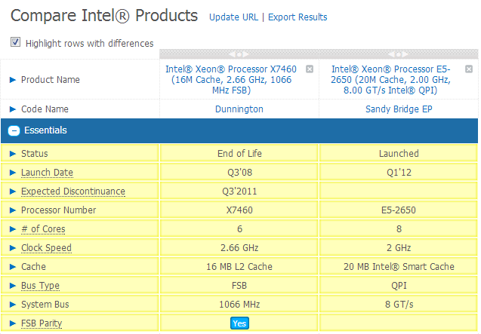Expand the Processor Number row arrow
The image size is (481, 334).
[13, 210]
